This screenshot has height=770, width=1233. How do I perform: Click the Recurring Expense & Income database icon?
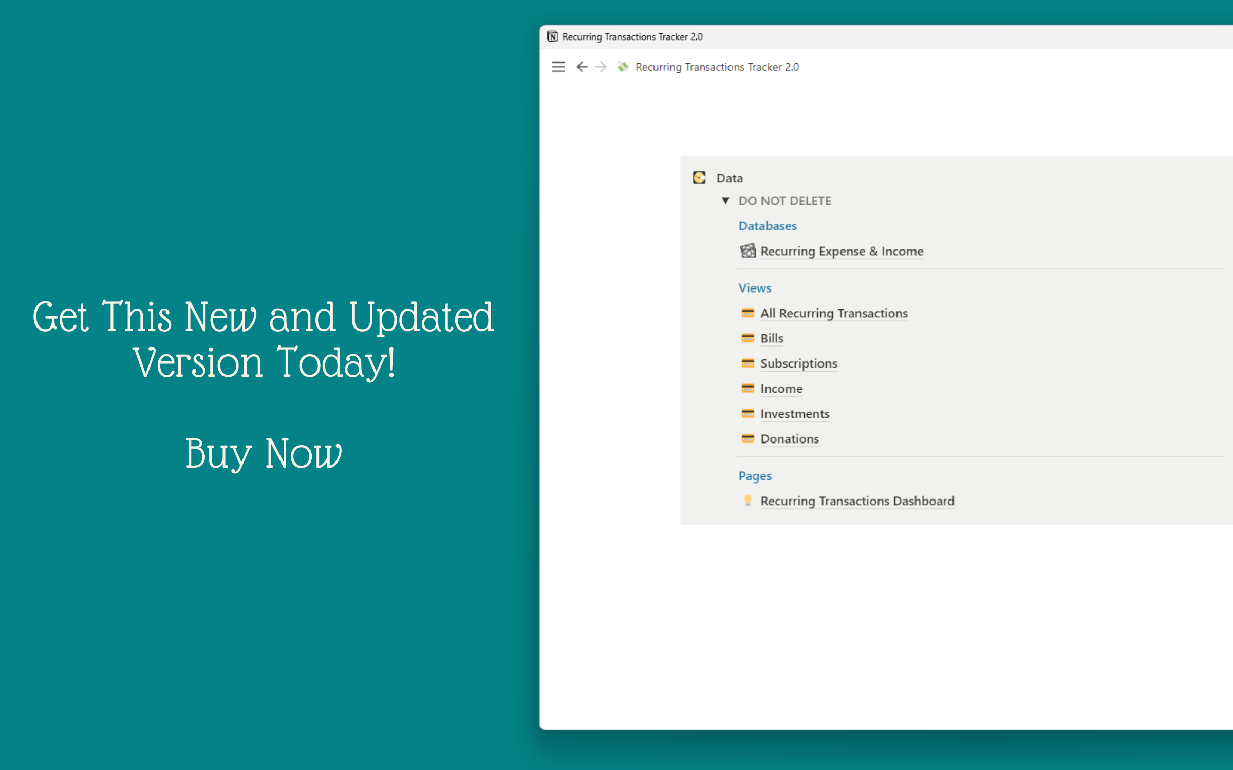(x=748, y=251)
